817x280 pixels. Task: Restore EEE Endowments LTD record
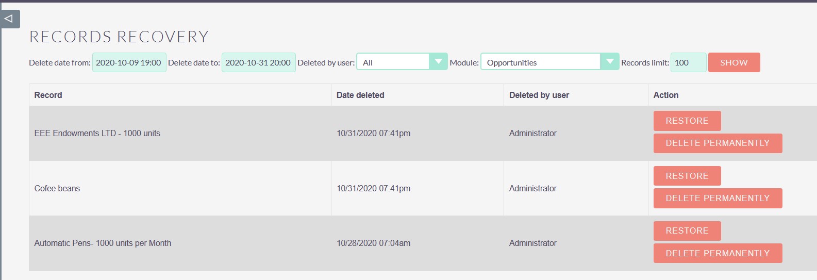pyautogui.click(x=687, y=121)
